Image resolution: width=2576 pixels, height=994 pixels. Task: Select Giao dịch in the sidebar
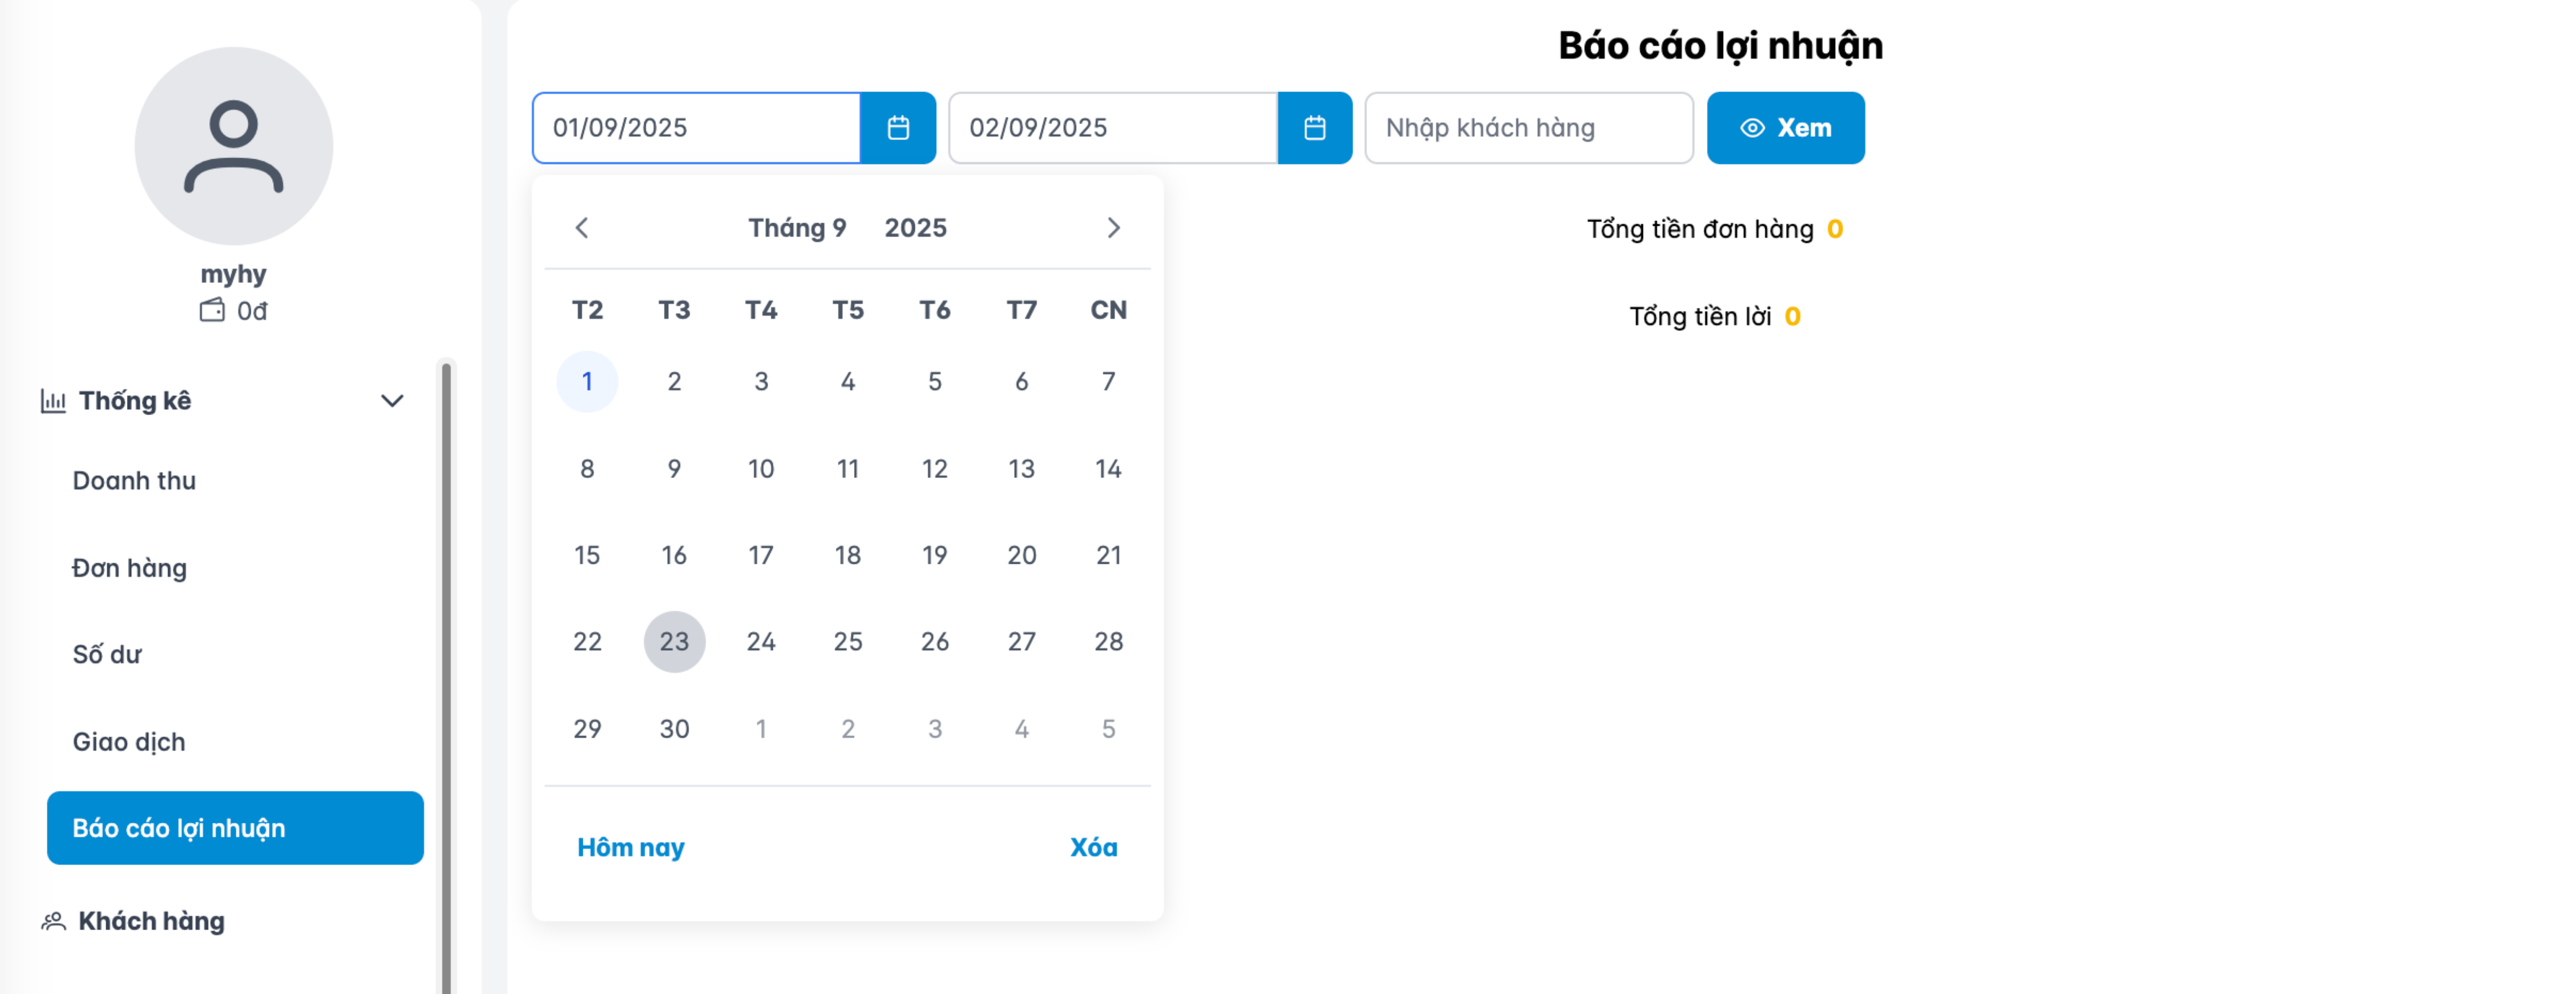coord(128,741)
